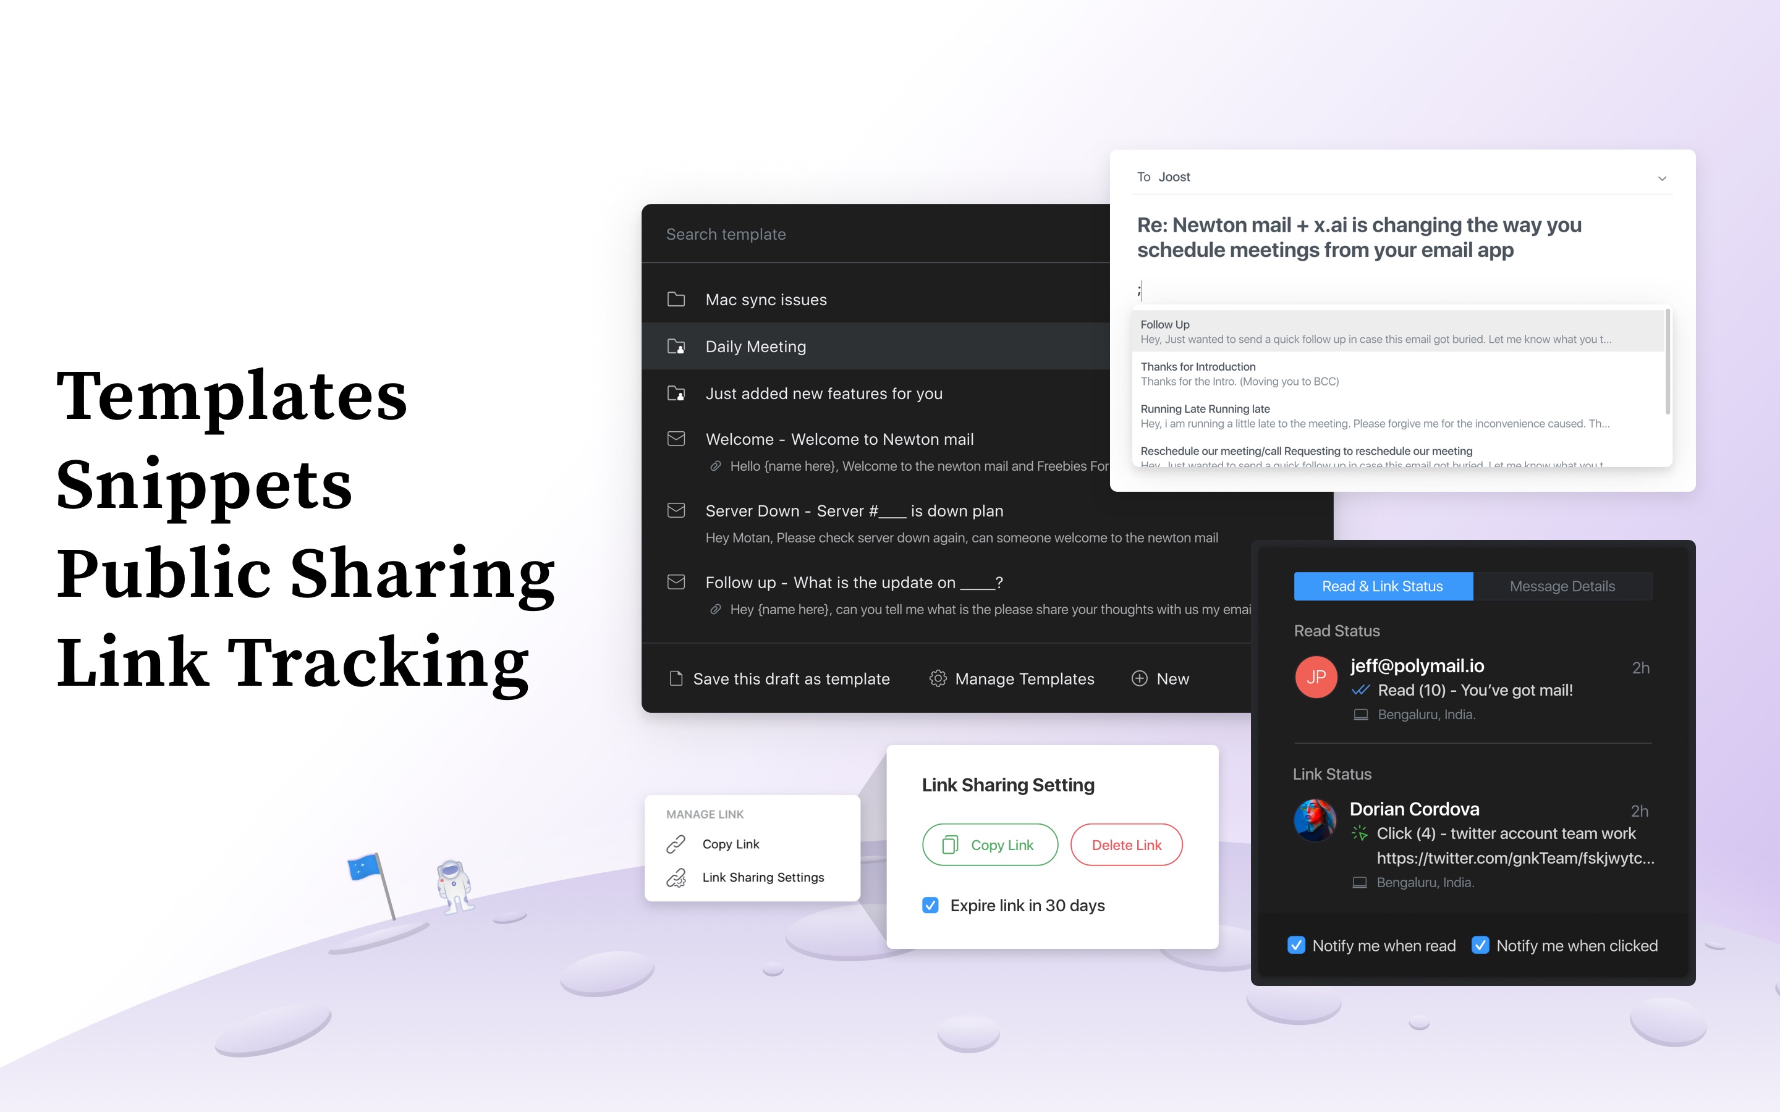Click the link sharing settings icon
The height and width of the screenshot is (1112, 1780).
677,876
